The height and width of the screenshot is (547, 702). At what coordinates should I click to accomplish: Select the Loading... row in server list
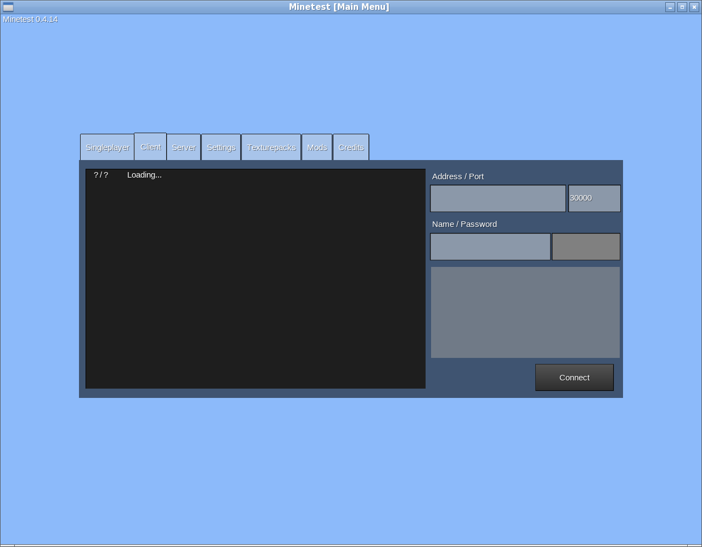coord(256,175)
